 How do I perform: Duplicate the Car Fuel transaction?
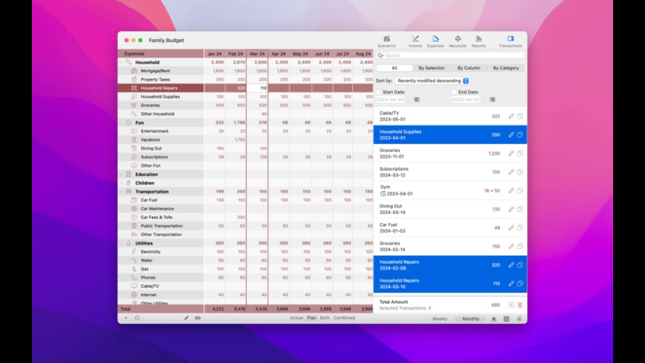coord(520,227)
